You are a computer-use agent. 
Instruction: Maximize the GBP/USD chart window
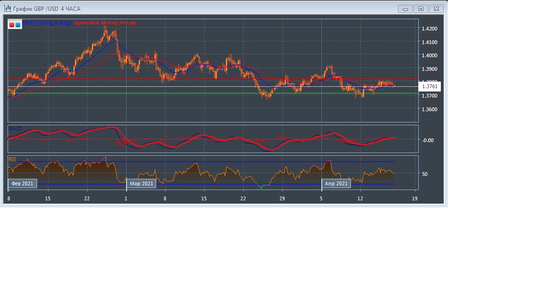point(421,8)
